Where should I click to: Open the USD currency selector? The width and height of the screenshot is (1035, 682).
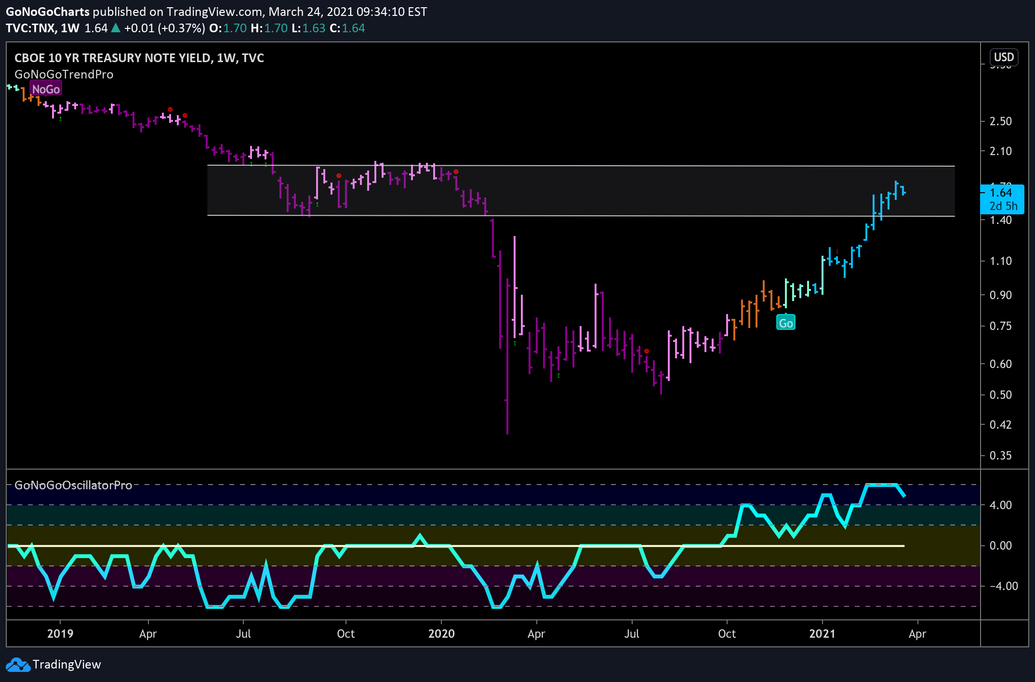point(1004,57)
